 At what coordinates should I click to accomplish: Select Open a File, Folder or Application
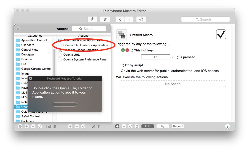86,45
